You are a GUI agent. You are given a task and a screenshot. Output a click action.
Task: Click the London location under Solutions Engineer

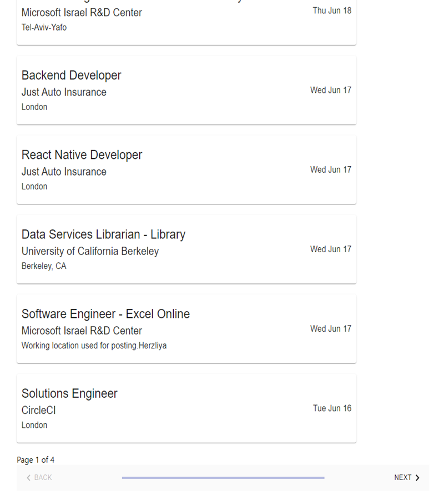pos(34,424)
